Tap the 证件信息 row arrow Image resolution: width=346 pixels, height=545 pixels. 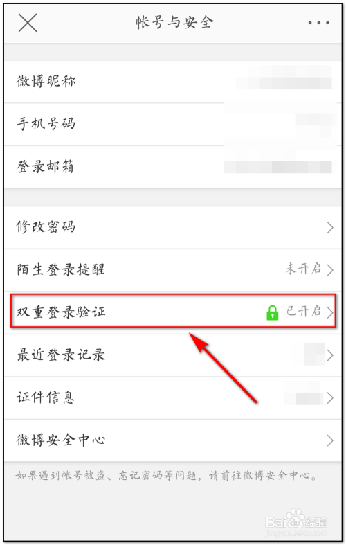tap(329, 398)
